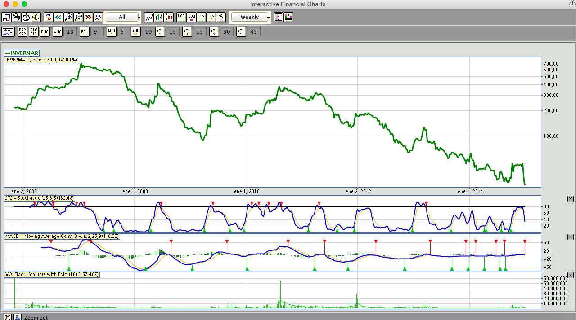Switch to candlestick chart type

(169, 17)
